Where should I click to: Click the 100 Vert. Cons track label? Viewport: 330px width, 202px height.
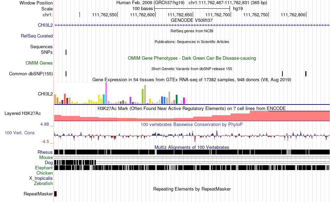(19, 133)
